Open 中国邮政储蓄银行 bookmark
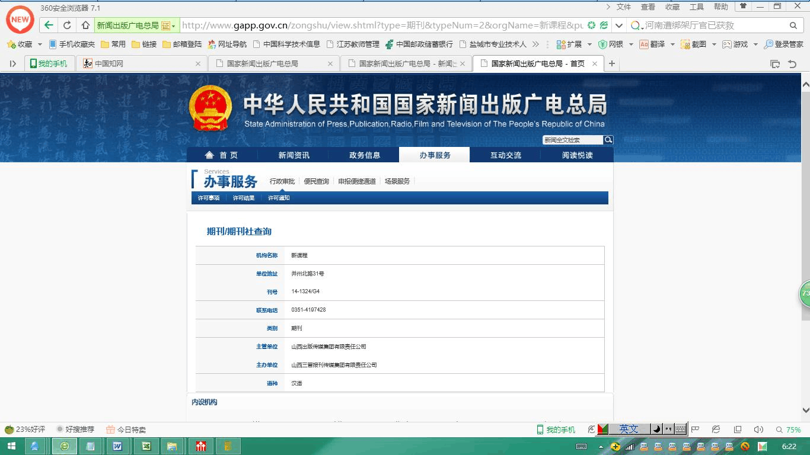This screenshot has height=455, width=810. (419, 44)
